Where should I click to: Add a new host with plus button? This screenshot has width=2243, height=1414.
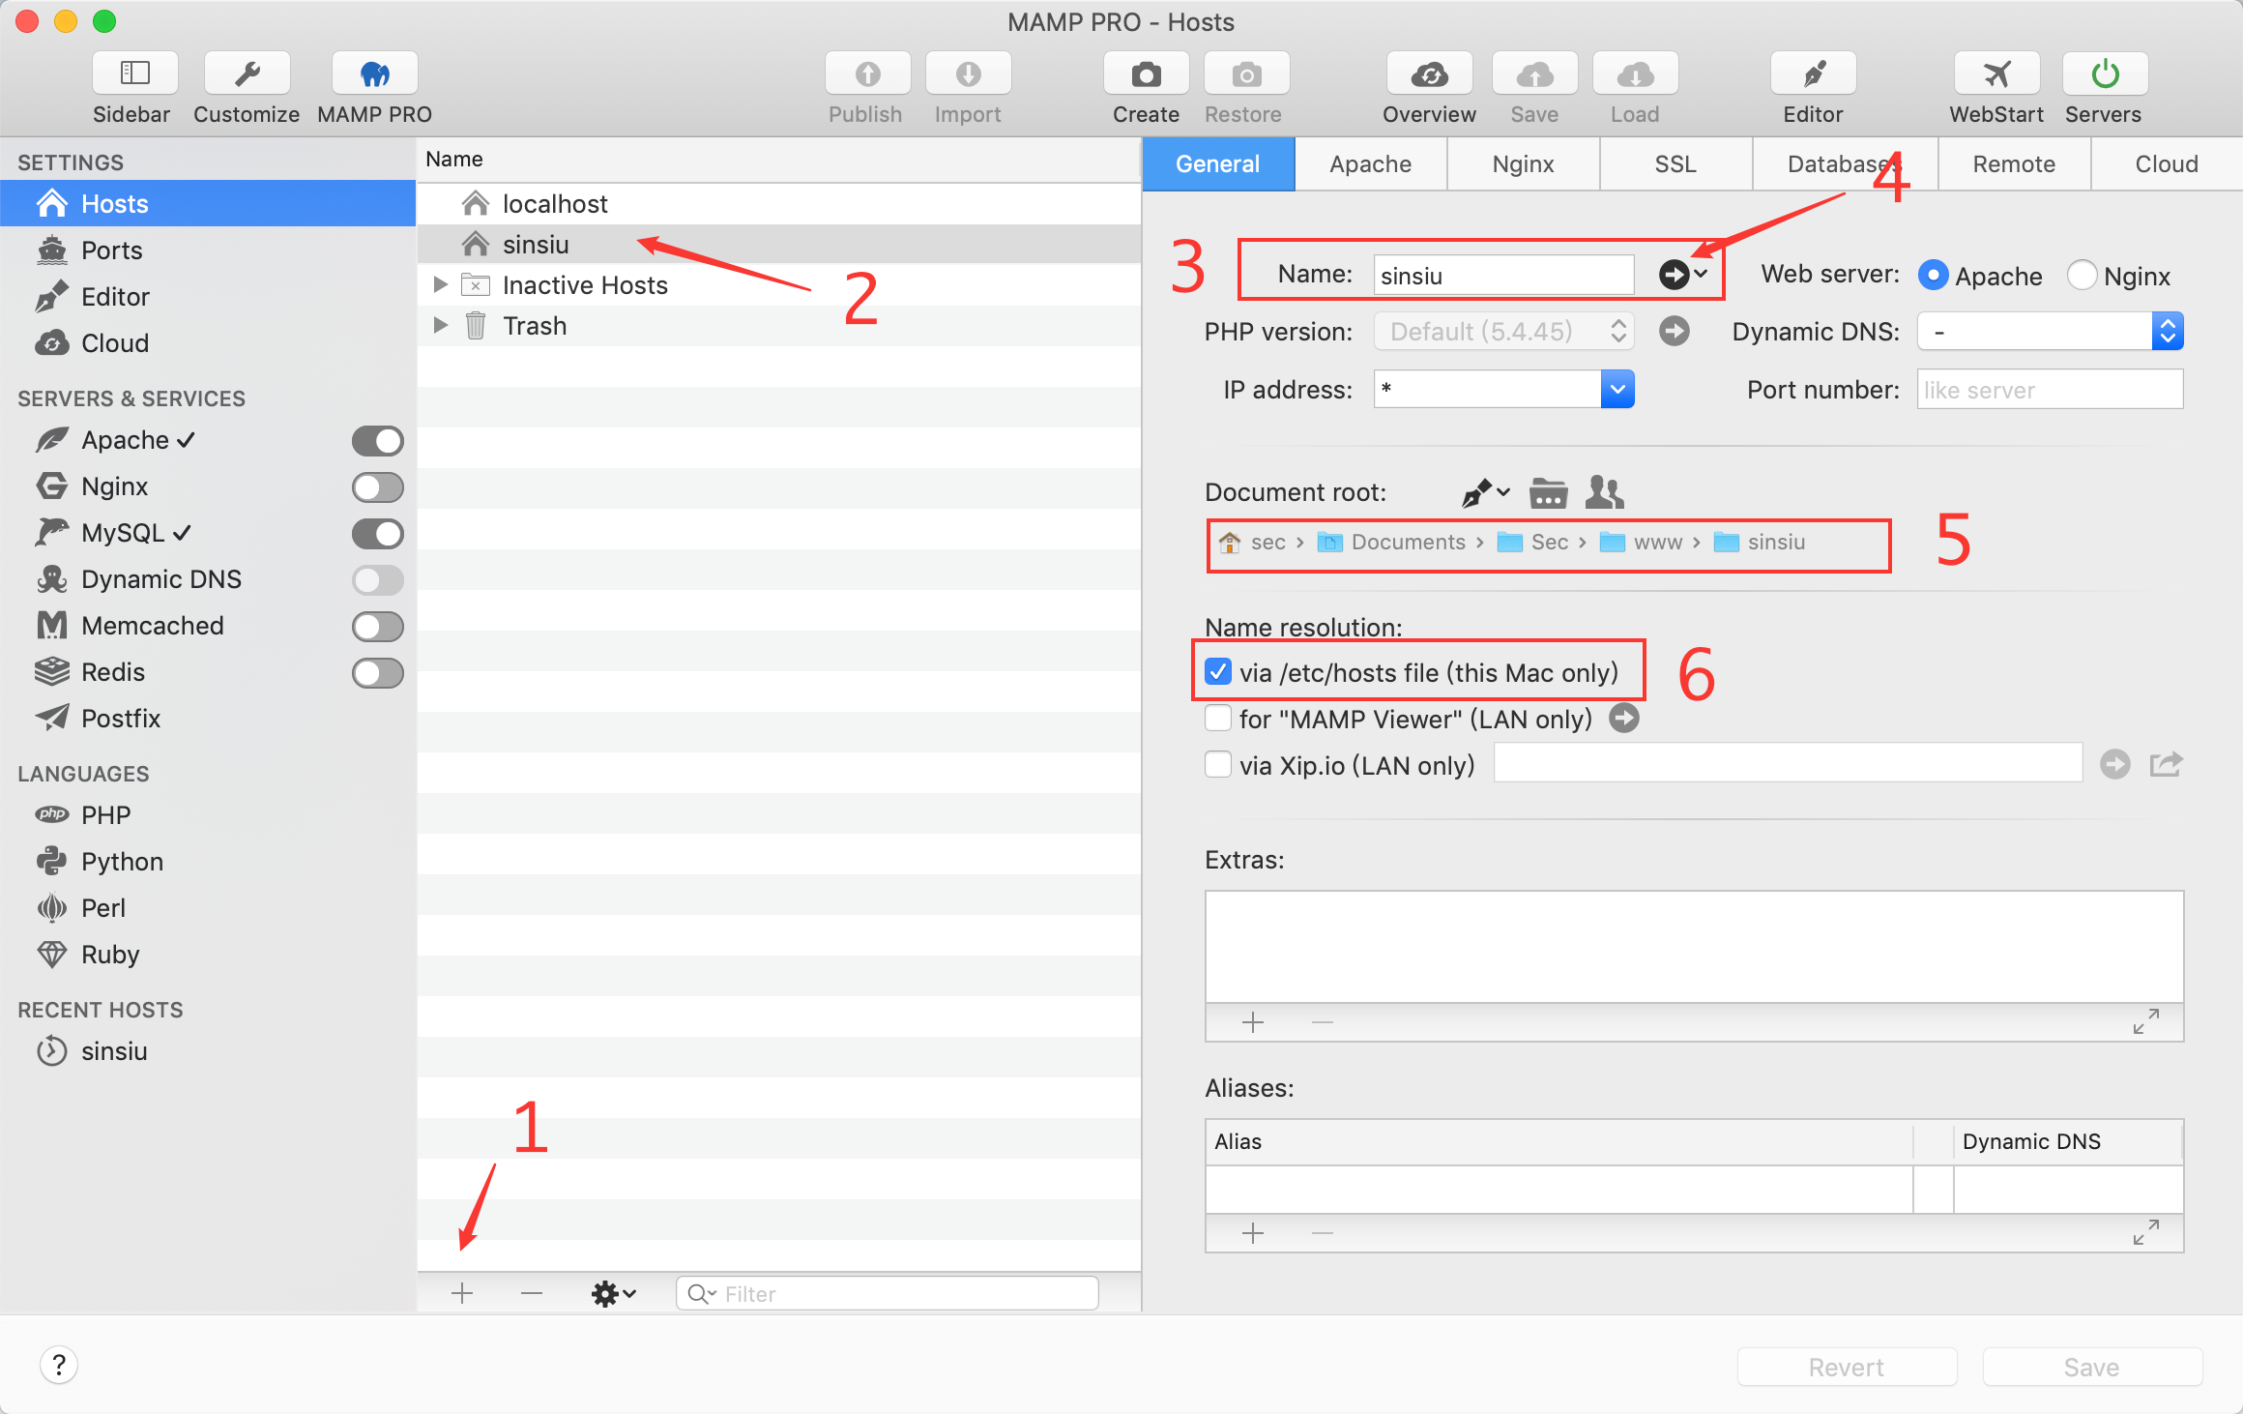click(x=462, y=1293)
